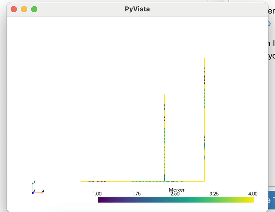Maximize the PyVista window with green button
Viewport: 275px width, 212px height.
click(x=34, y=9)
